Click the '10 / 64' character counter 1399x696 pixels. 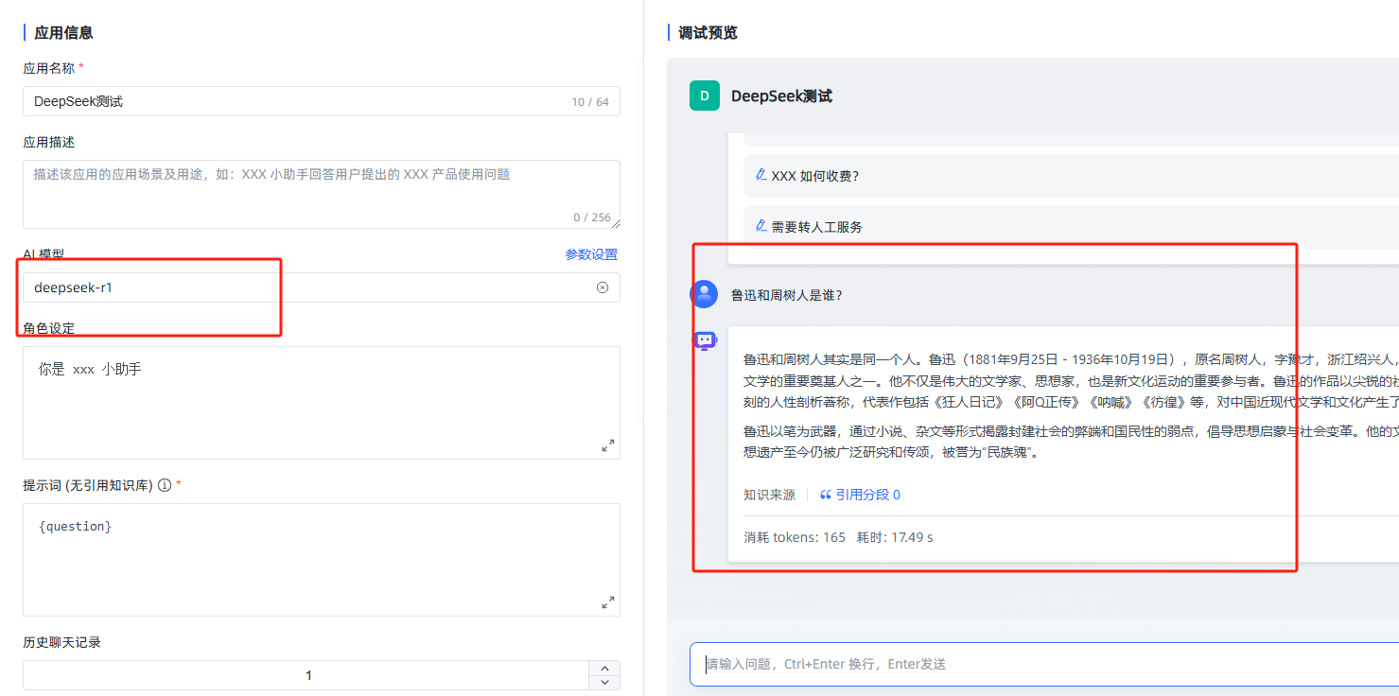click(590, 102)
